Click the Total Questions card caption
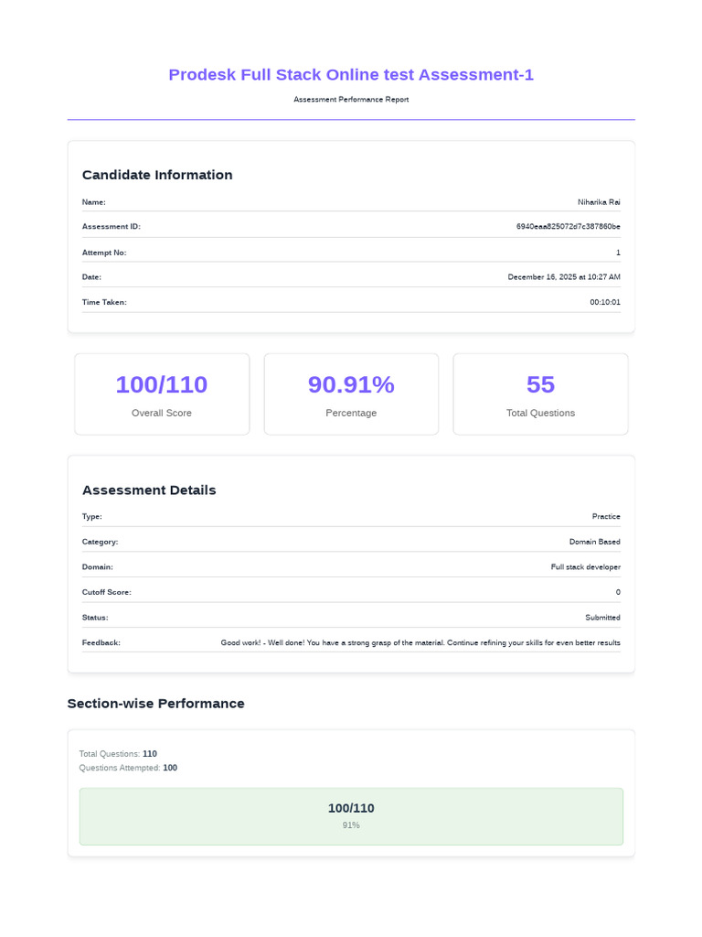Image resolution: width=702 pixels, height=937 pixels. pos(541,413)
